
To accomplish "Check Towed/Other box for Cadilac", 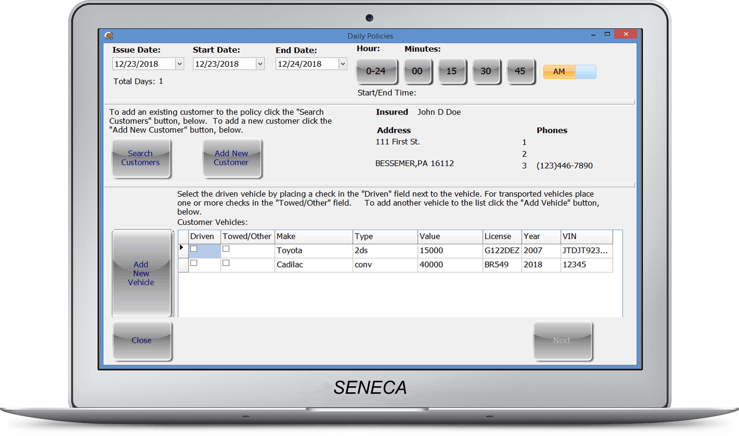I will click(x=226, y=263).
